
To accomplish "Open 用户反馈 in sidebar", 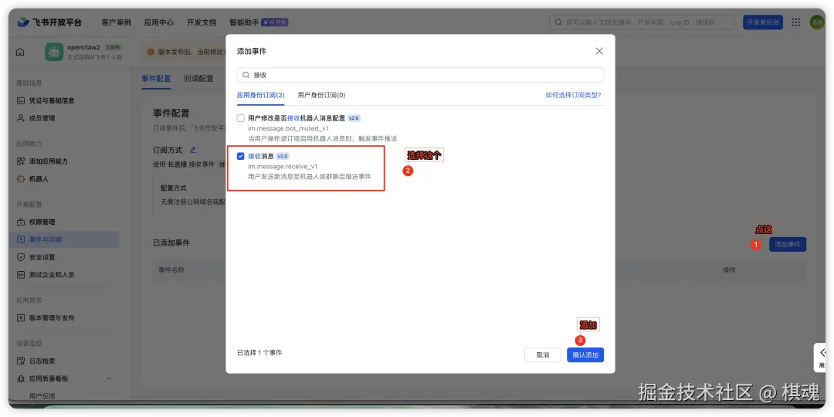I will point(42,395).
